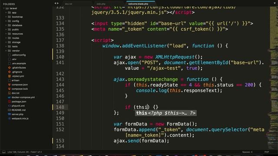This screenshot has width=278, height=156.
Task: Click the storage folder icon
Action: [x=10, y=42]
